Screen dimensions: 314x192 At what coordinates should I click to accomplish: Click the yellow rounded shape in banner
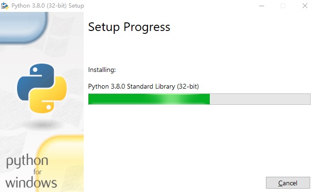(60, 163)
